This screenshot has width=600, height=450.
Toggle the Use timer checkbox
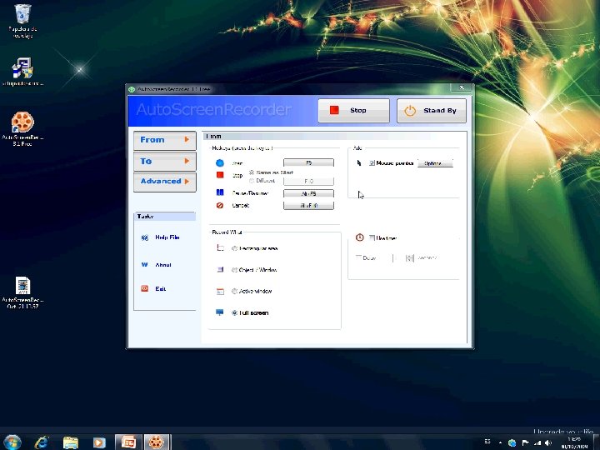372,237
